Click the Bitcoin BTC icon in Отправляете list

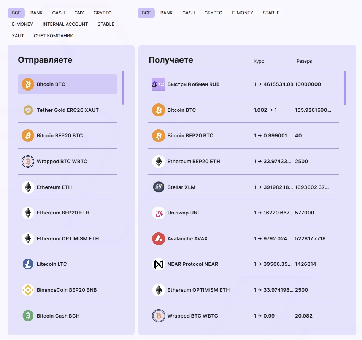click(x=28, y=84)
